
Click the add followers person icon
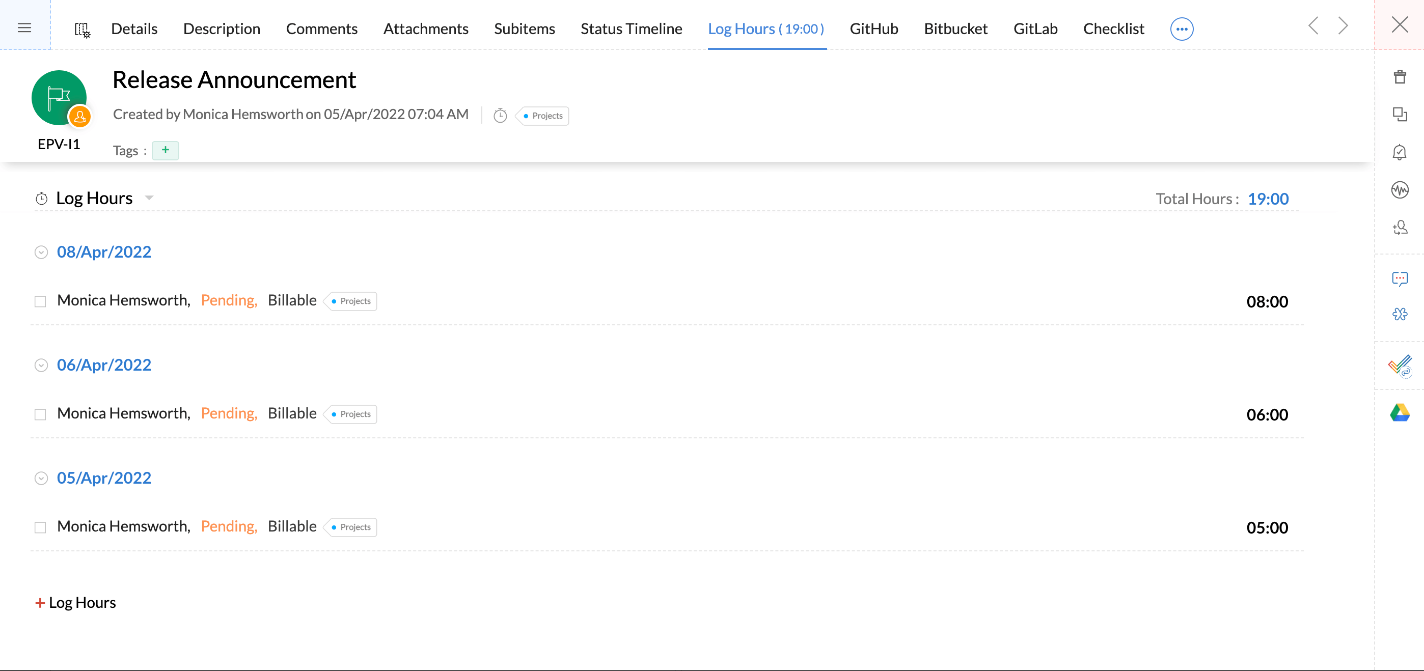(x=1399, y=228)
